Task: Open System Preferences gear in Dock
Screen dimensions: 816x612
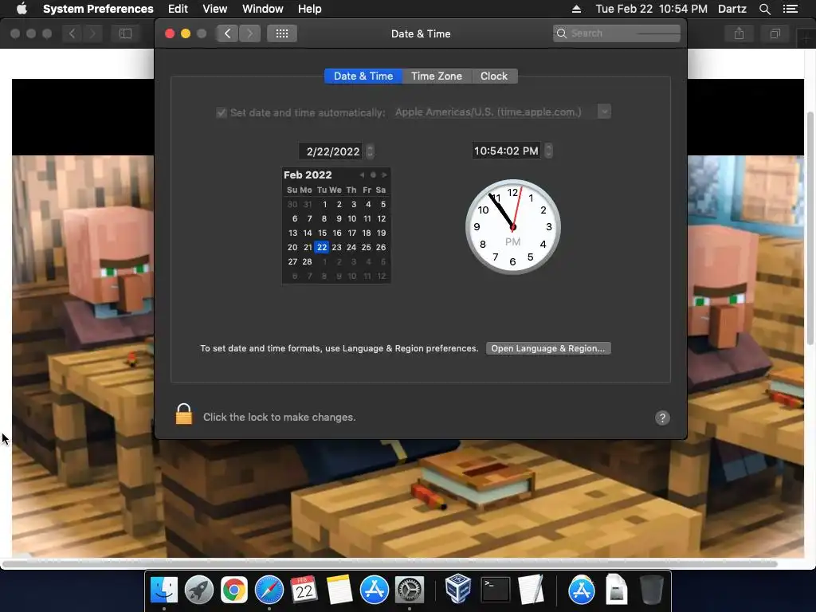Action: point(410,590)
